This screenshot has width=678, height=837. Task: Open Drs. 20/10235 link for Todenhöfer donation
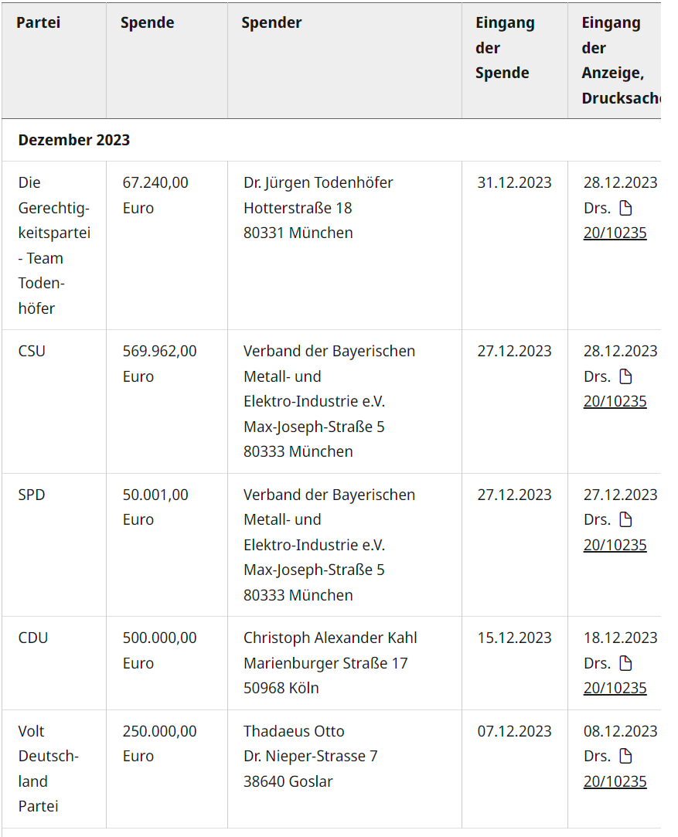point(615,233)
